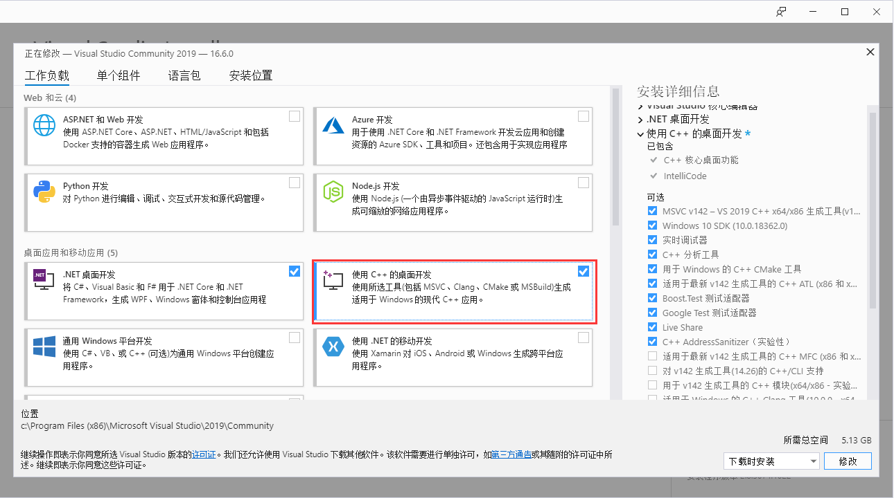
Task: Click the Windows logo for 通用 Windows 平台开发
Action: 44,347
